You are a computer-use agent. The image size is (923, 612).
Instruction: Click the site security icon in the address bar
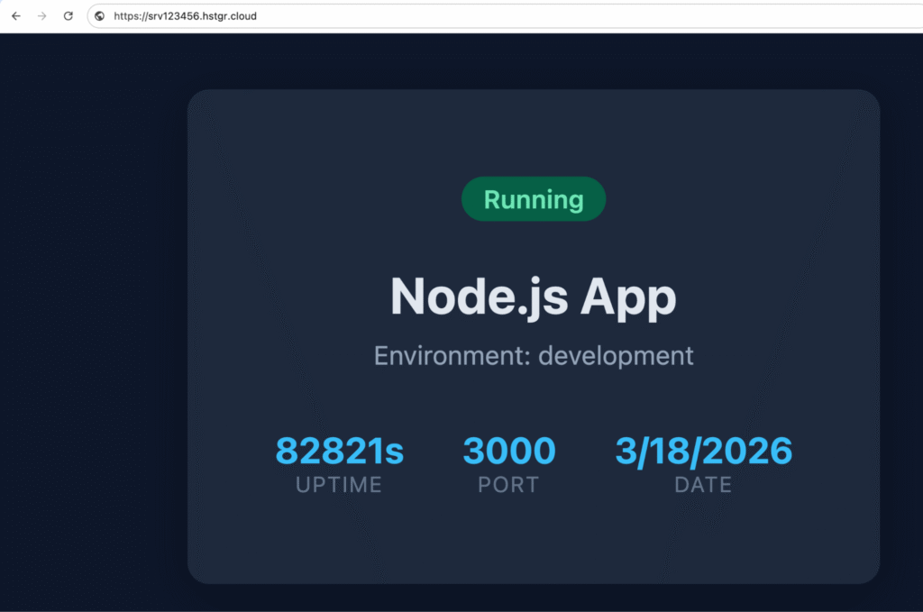point(99,15)
